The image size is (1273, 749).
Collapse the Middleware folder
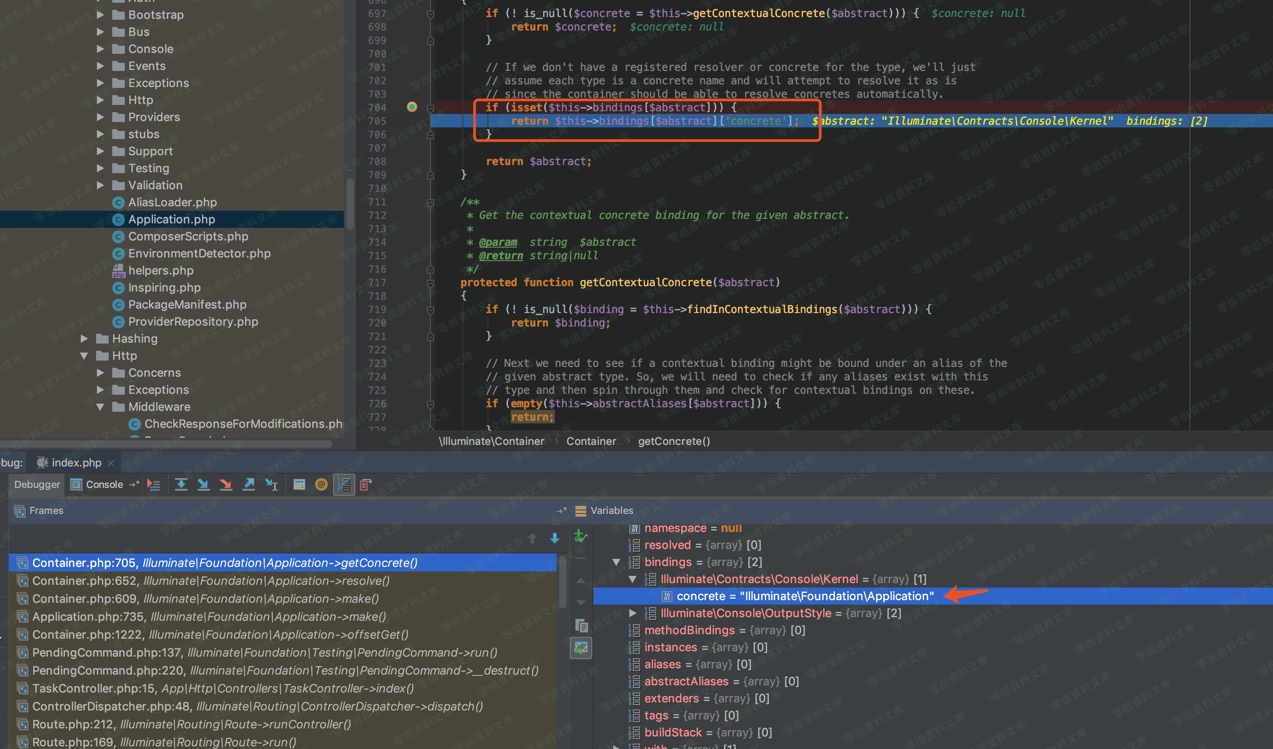click(x=100, y=407)
